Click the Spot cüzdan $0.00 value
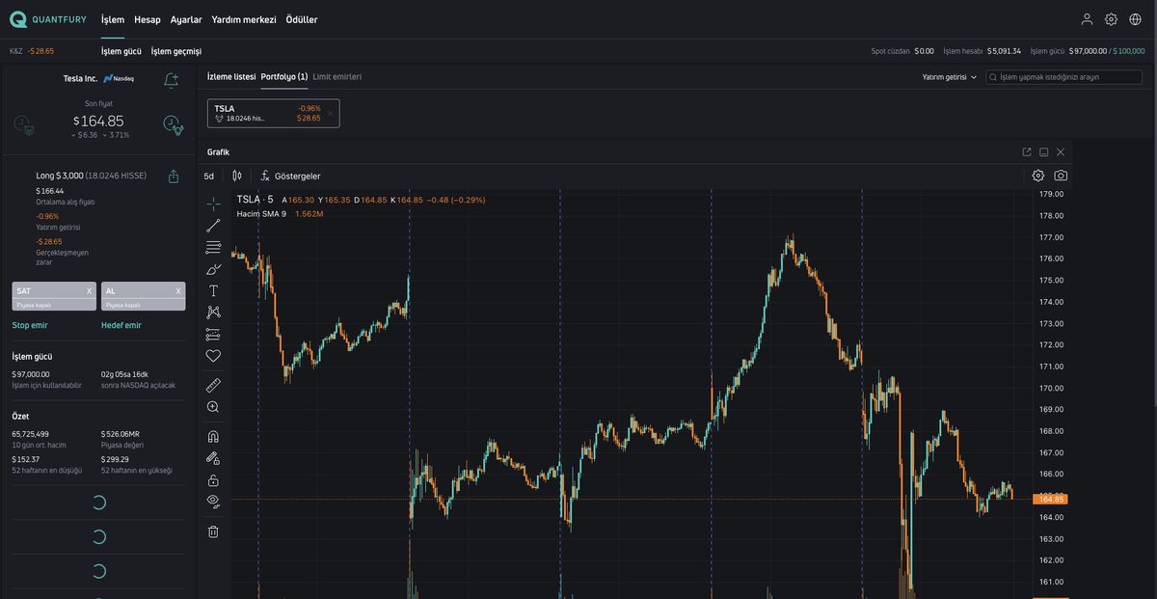This screenshot has height=599, width=1157. 924,51
